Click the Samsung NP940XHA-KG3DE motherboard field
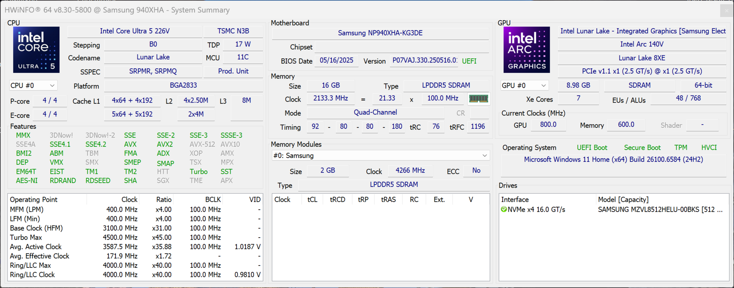This screenshot has height=288, width=734. coord(380,33)
